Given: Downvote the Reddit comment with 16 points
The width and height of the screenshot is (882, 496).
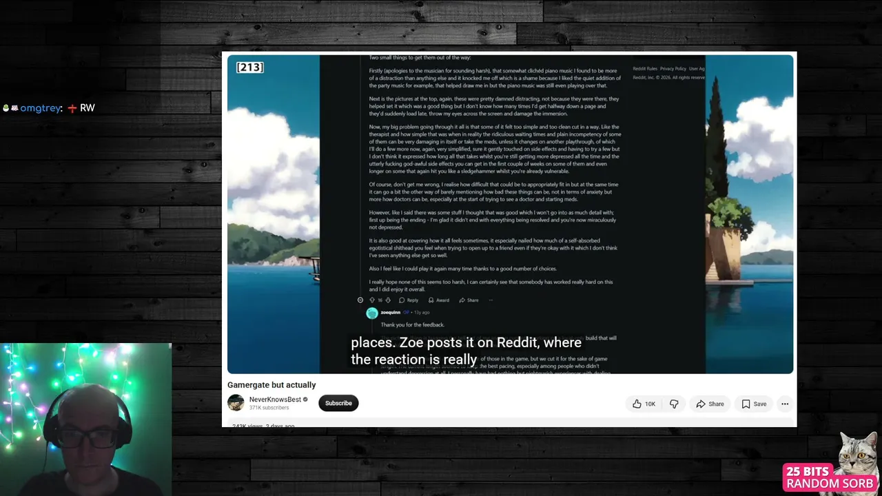Looking at the screenshot, I should coord(388,300).
